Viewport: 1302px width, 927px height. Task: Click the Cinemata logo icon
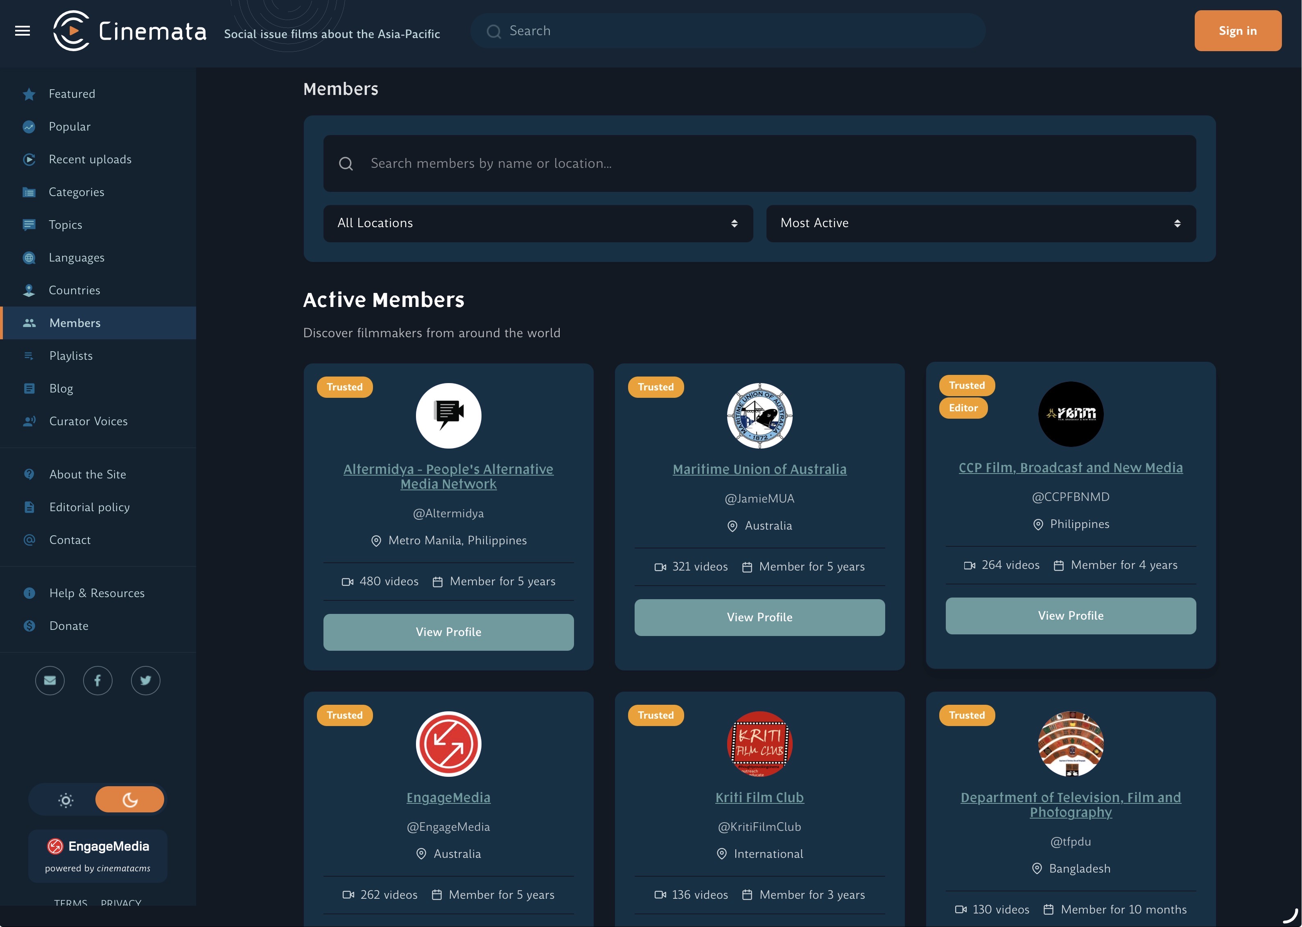[71, 31]
